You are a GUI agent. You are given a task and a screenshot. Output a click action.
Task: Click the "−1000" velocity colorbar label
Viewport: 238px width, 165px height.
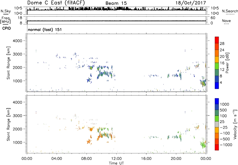pyautogui.click(x=226, y=145)
